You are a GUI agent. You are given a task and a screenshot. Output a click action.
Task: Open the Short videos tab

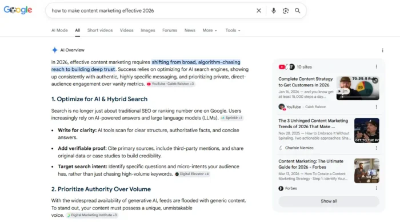point(100,30)
